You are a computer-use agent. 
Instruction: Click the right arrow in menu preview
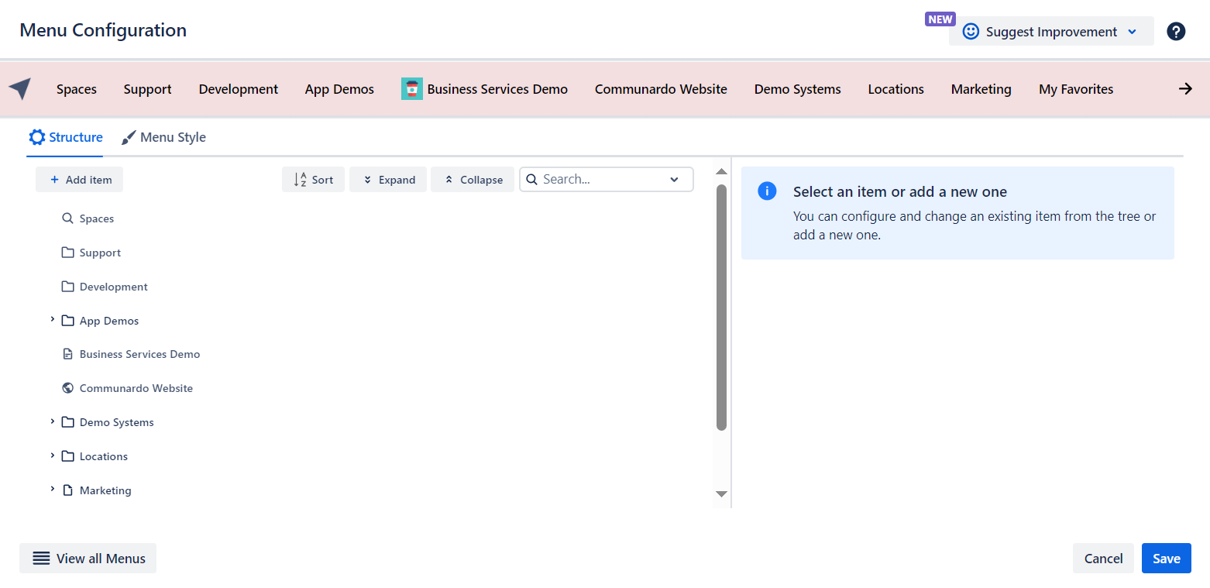[x=1185, y=89]
